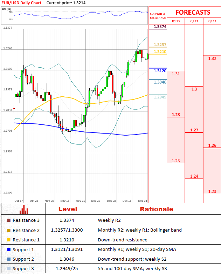This screenshot has height=274, width=222.
Task: Click the Q3 13 forecast value 1.32
Action: point(212,59)
